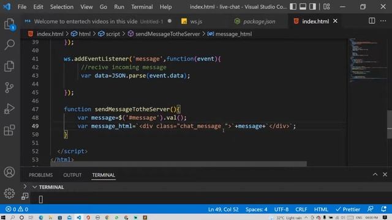Open the Selection menu
This screenshot has height=220, width=392.
[62, 7]
